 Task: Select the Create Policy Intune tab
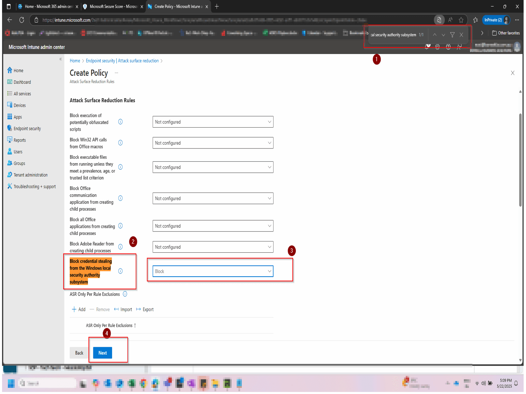(x=178, y=6)
